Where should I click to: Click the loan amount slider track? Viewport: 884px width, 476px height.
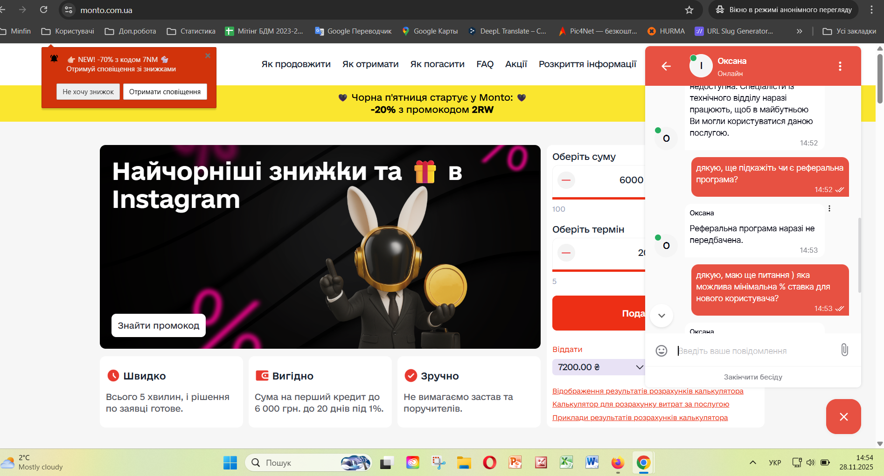coord(599,198)
